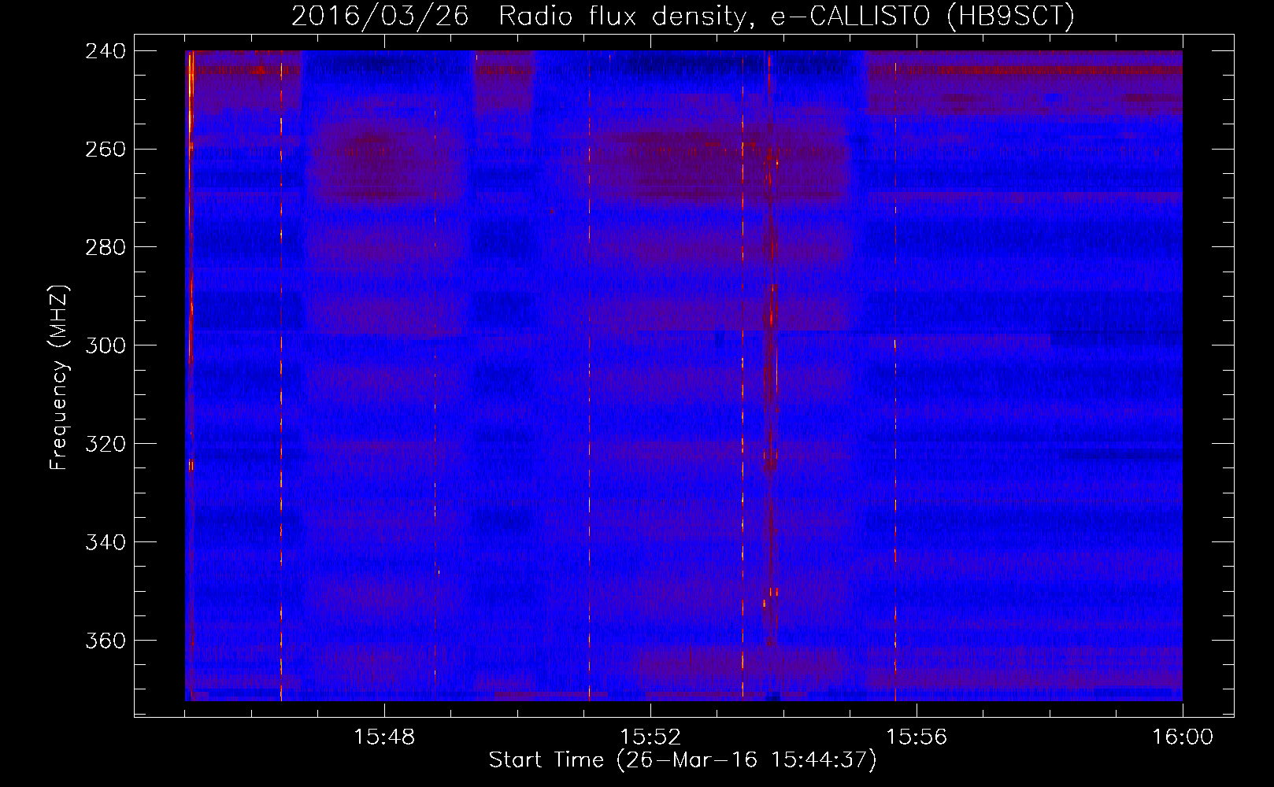Click the '320' frequency tick label
The image size is (1274, 787).
105,444
